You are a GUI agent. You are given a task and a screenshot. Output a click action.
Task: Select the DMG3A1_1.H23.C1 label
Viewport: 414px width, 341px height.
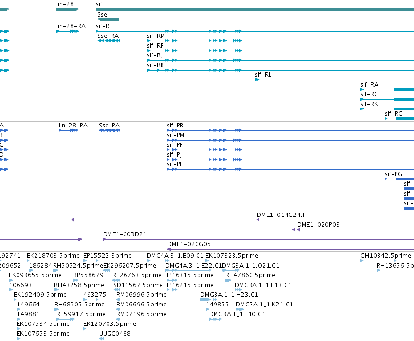click(229, 295)
